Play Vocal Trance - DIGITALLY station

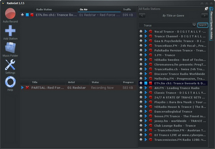[146, 31]
